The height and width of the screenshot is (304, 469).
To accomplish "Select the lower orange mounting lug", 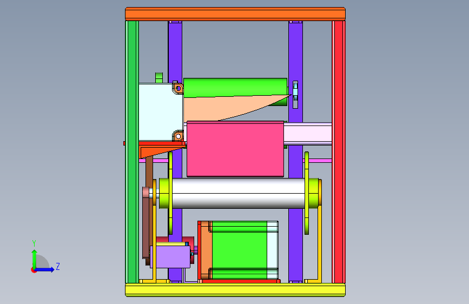I will click(x=178, y=136).
